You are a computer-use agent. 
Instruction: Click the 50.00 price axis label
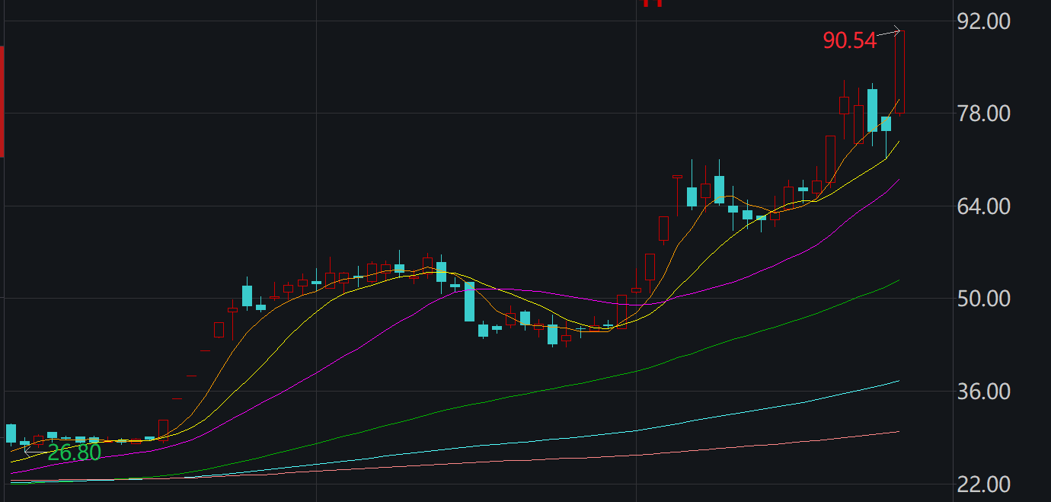click(x=982, y=299)
